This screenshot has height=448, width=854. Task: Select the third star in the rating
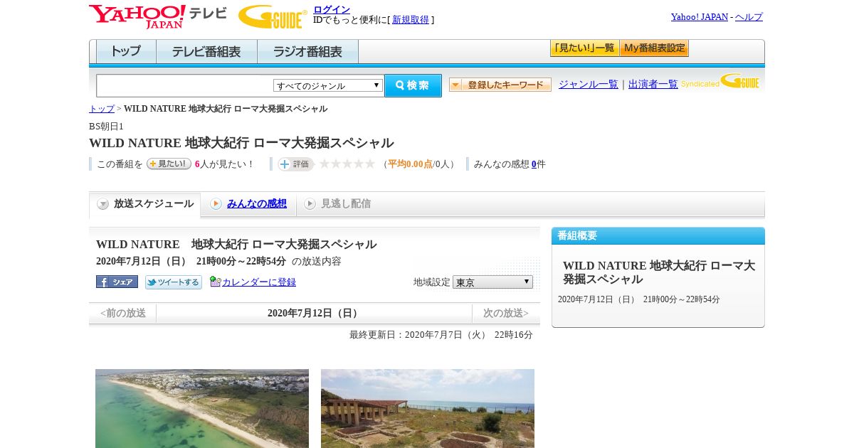(x=347, y=164)
